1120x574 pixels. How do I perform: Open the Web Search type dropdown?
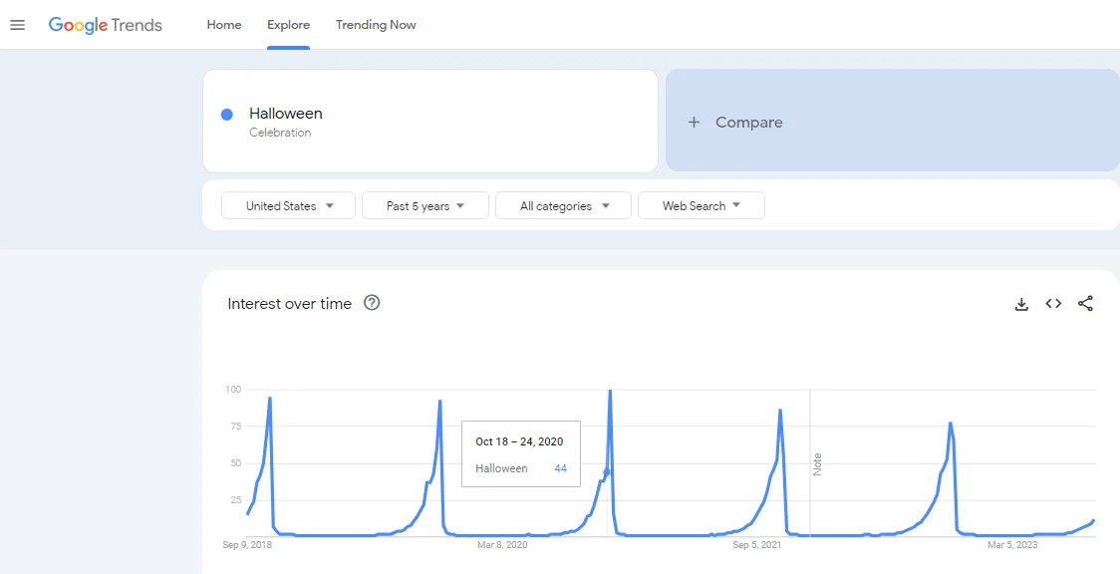[x=700, y=206]
